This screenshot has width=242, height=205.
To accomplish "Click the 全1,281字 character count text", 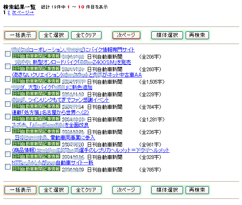I will [x=152, y=120].
